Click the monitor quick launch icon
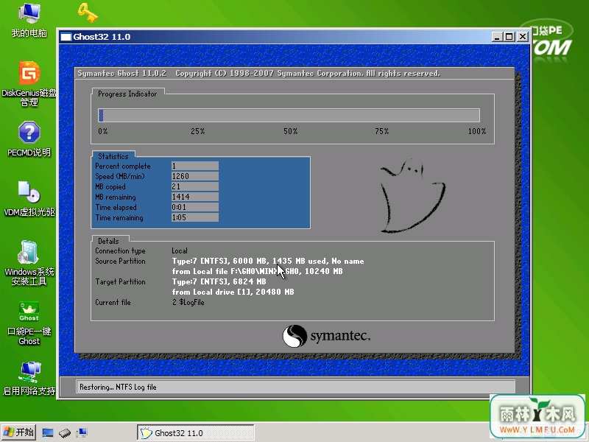The width and height of the screenshot is (589, 442). pos(48,432)
